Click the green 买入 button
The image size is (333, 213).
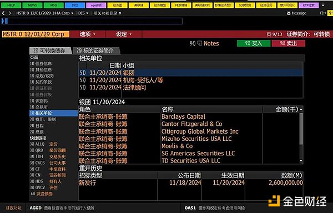click(254, 43)
